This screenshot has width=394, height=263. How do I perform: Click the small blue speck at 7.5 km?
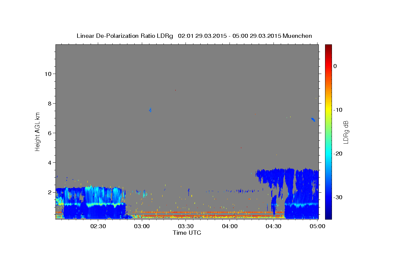[150, 110]
